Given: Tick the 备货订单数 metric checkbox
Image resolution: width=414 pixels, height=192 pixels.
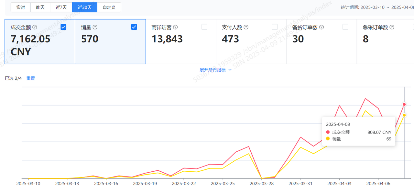Looking at the screenshot, I should point(345,27).
